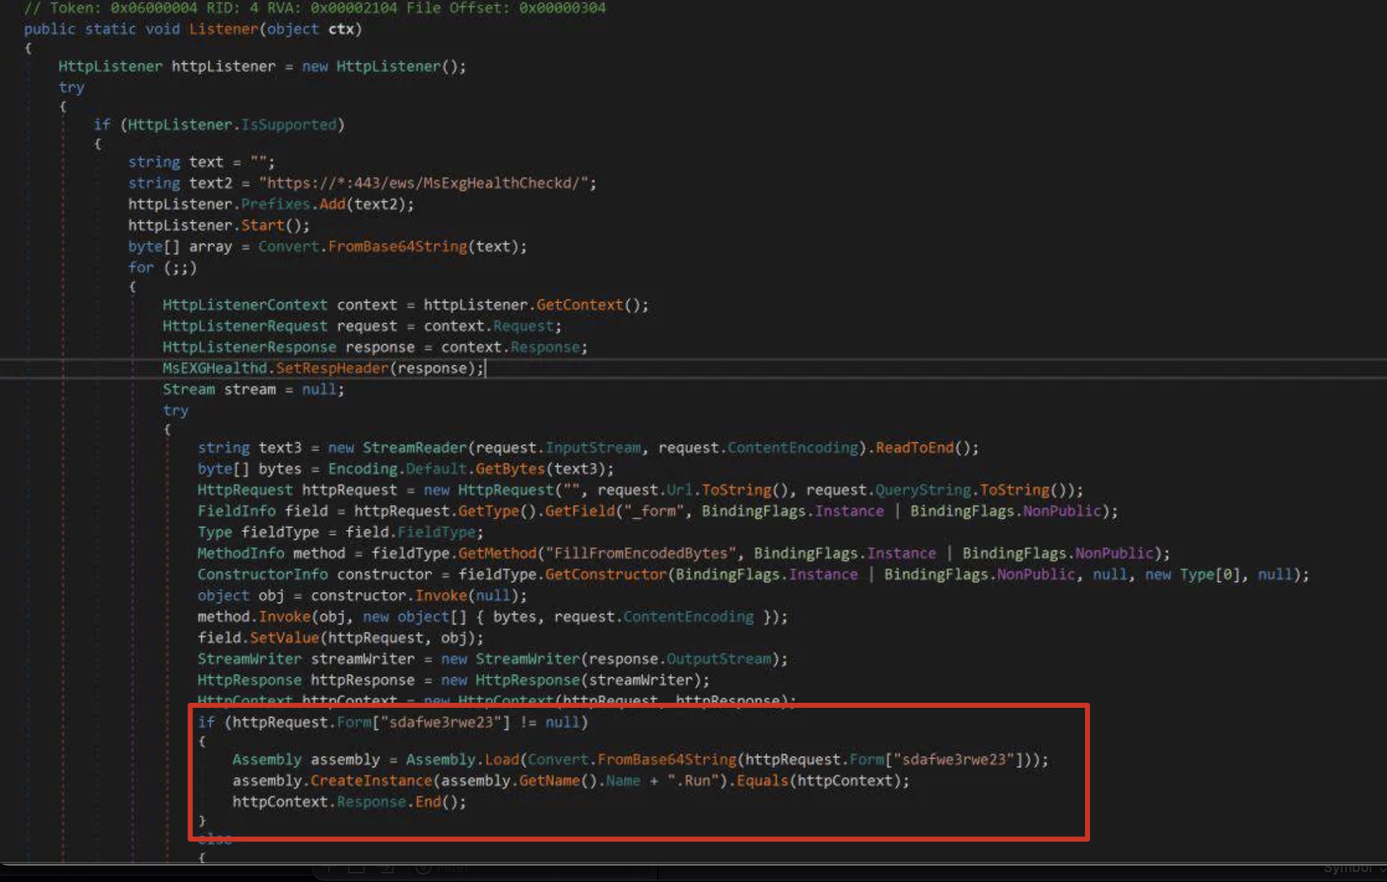Click IsSupported property in the if condition
Viewport: 1387px width, 882px height.
289,125
